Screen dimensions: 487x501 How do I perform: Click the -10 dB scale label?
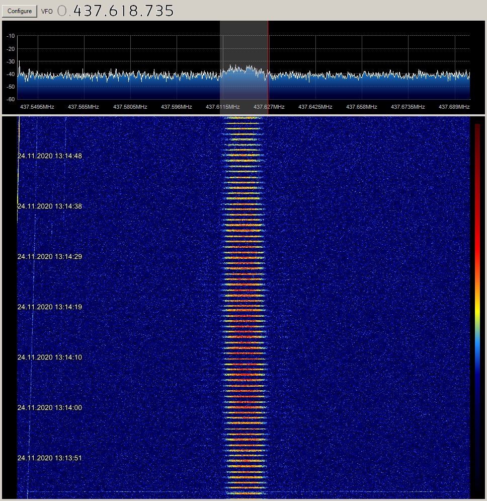click(x=11, y=36)
